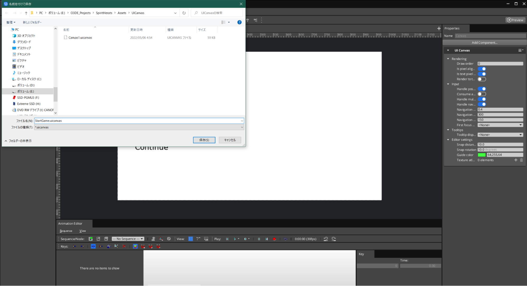
Task: Collapse the UI Canvas component
Action: (x=448, y=50)
